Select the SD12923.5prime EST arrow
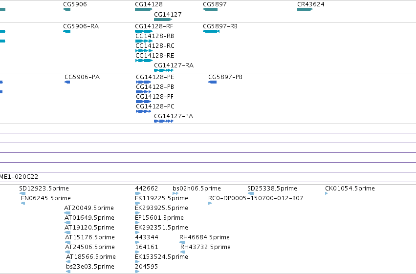The image size is (416, 274). click(22, 193)
